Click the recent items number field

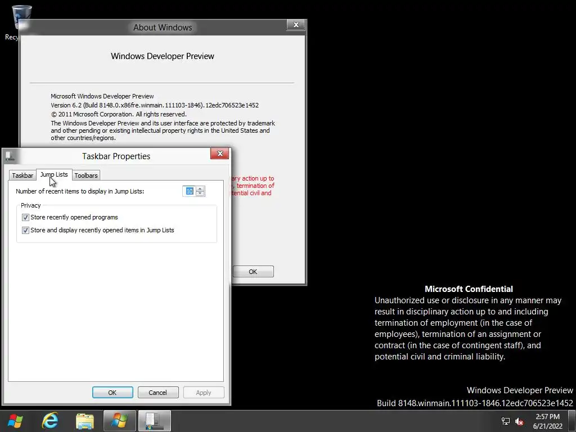tap(189, 191)
